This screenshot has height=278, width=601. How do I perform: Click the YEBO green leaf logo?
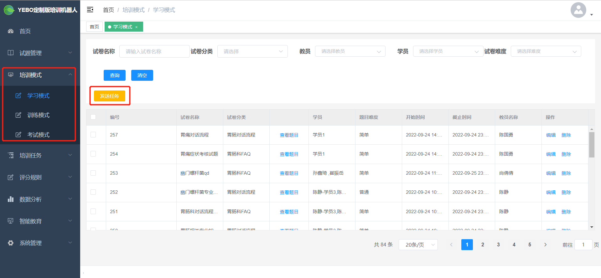(9, 10)
